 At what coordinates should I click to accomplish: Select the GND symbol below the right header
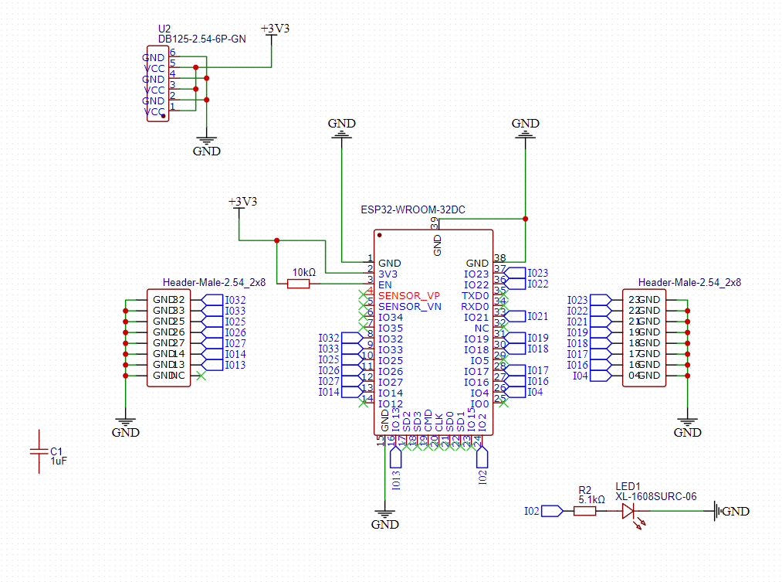point(687,427)
